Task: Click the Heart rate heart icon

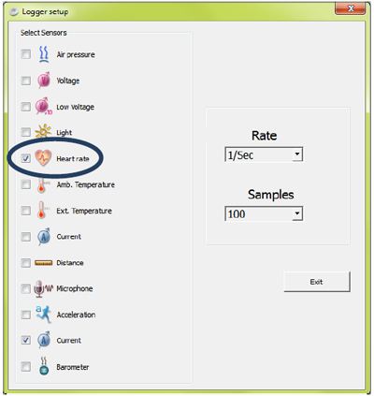Action: [43, 158]
